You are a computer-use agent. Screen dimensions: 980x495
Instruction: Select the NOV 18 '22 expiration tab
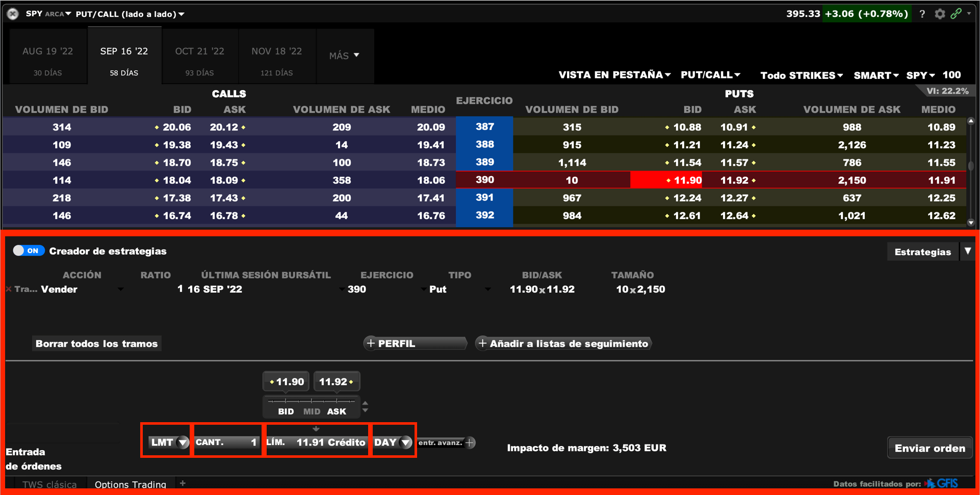[x=277, y=57]
